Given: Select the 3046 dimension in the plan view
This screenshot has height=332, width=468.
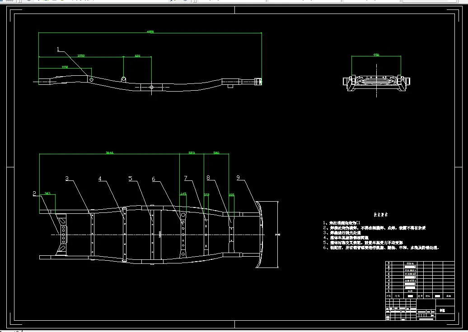Looking at the screenshot, I should (x=109, y=152).
